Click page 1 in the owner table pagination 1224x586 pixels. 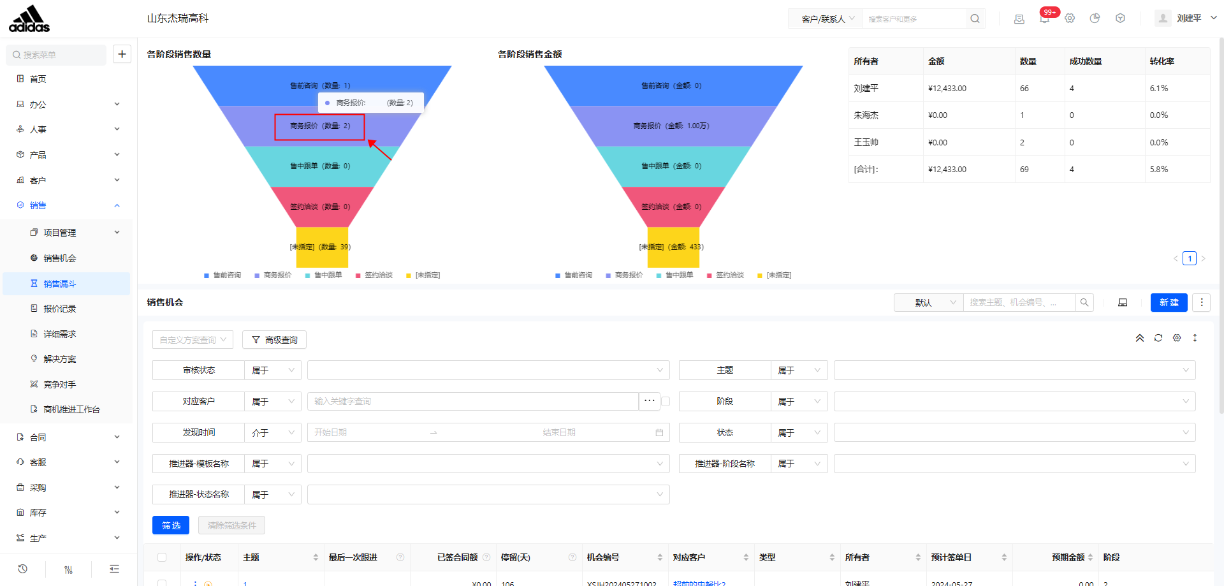pyautogui.click(x=1190, y=258)
